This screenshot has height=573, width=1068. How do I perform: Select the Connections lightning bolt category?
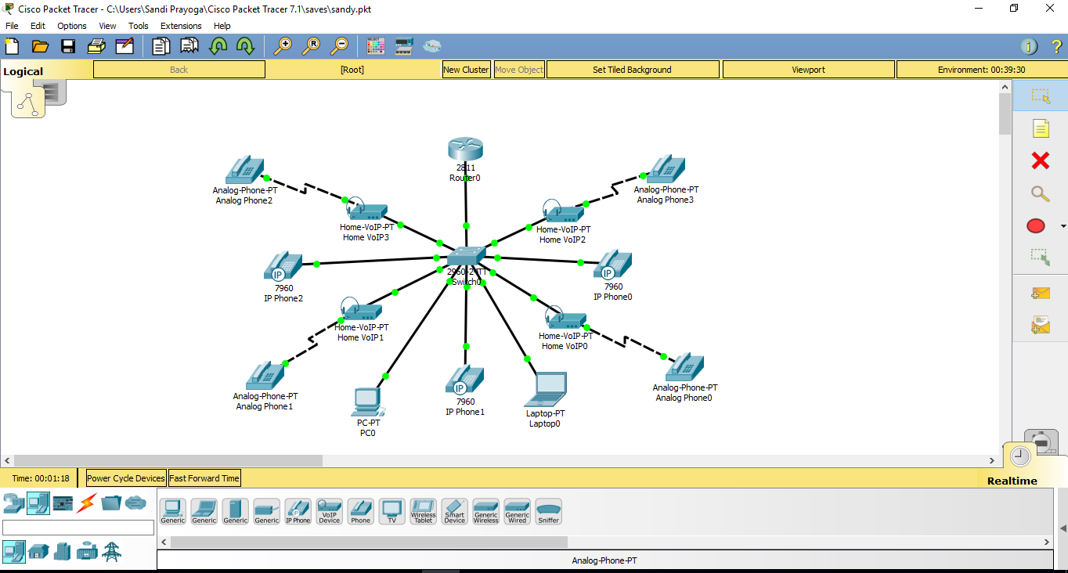pos(87,503)
